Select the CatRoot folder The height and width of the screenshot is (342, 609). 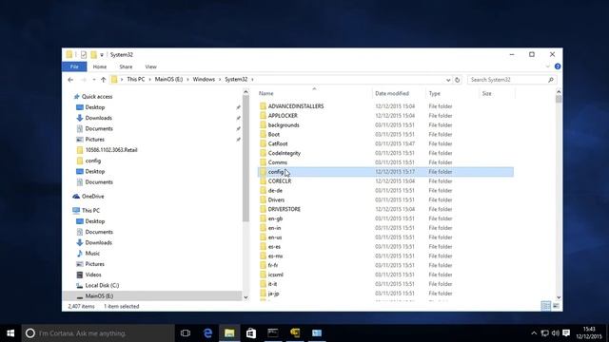[278, 143]
